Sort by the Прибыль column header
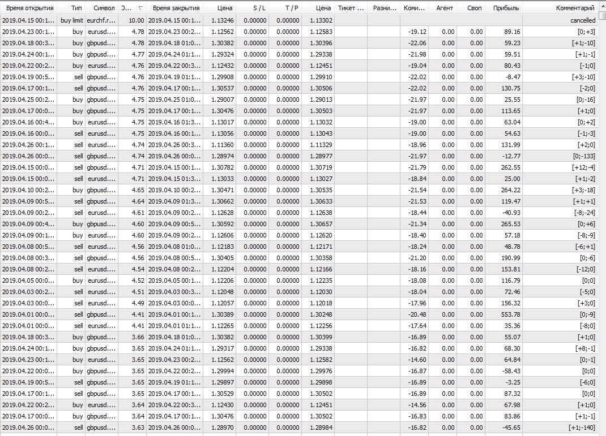This screenshot has height=436, width=606. tap(504, 8)
